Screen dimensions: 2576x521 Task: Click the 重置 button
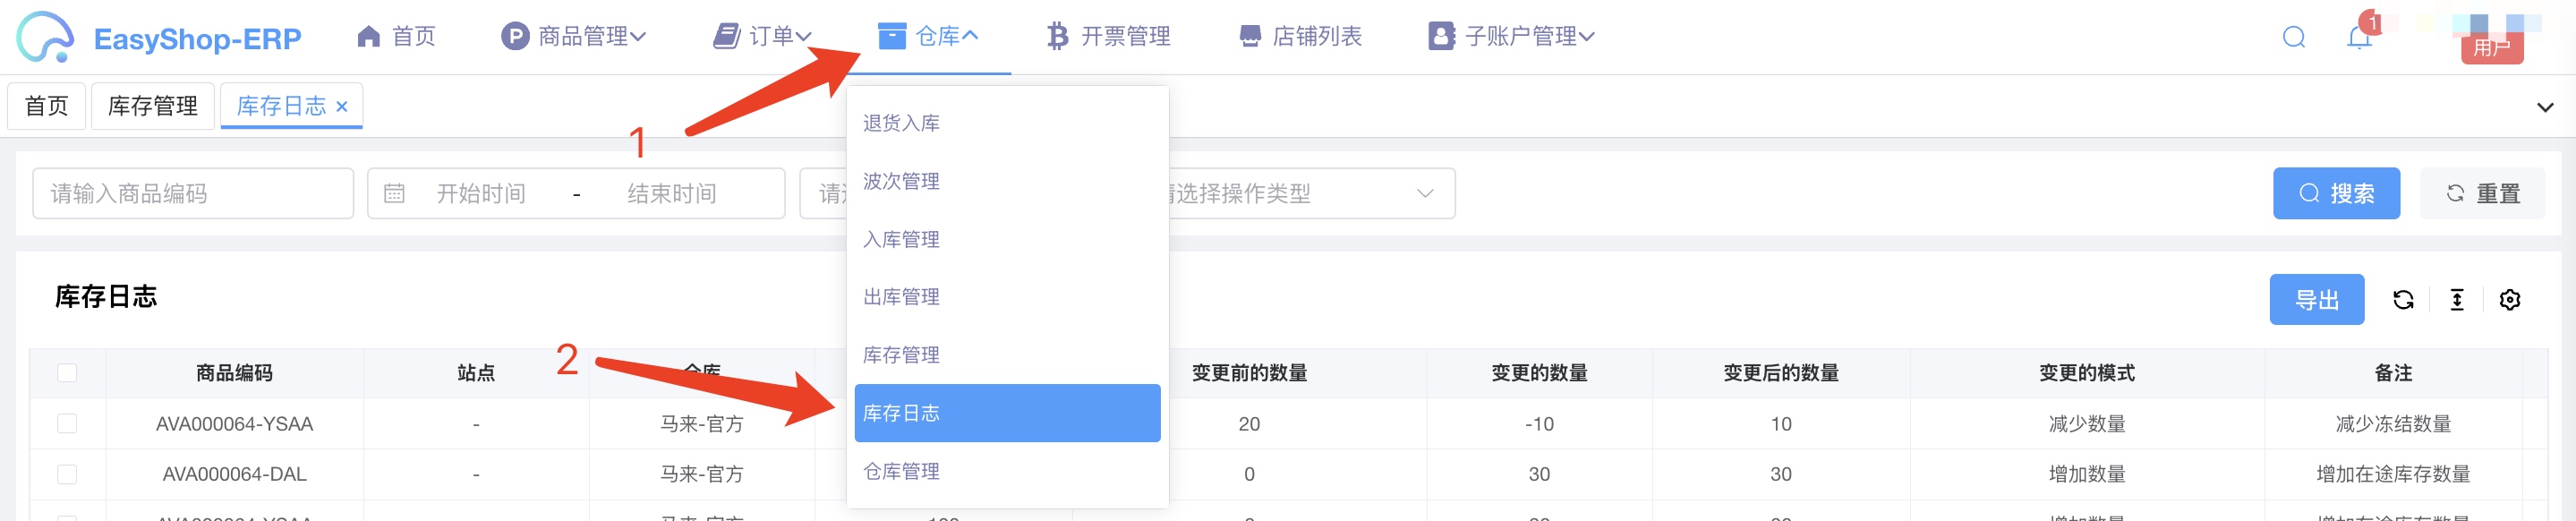[2482, 194]
